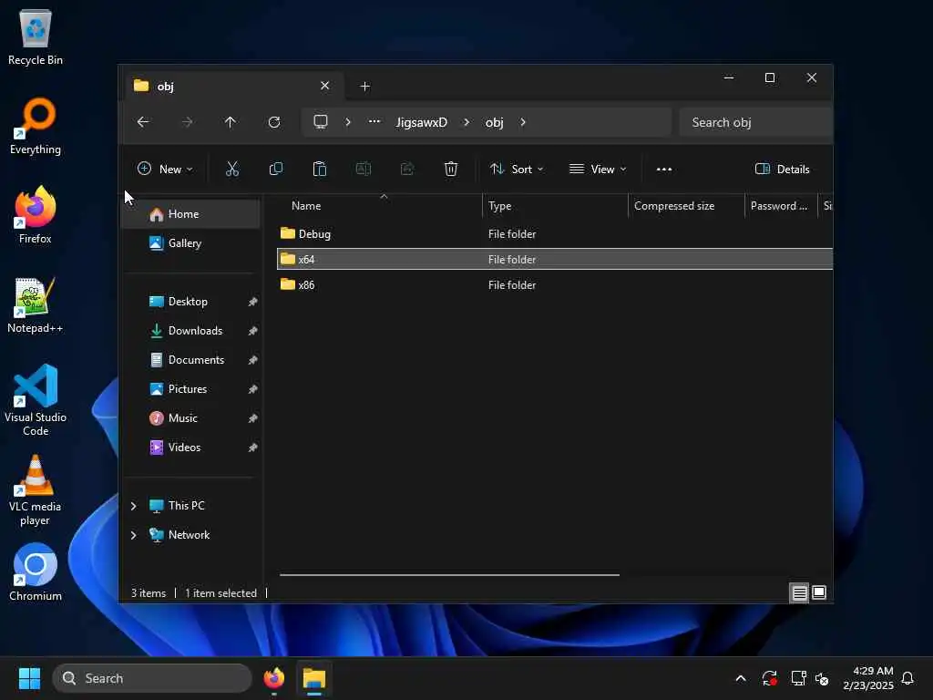Image resolution: width=933 pixels, height=700 pixels.
Task: Open the See more three-dots menu
Action: coord(664,169)
